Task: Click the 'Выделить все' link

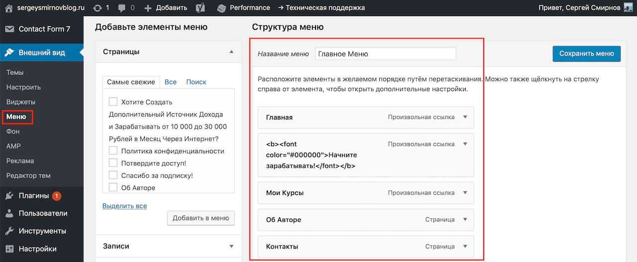Action: (x=124, y=205)
